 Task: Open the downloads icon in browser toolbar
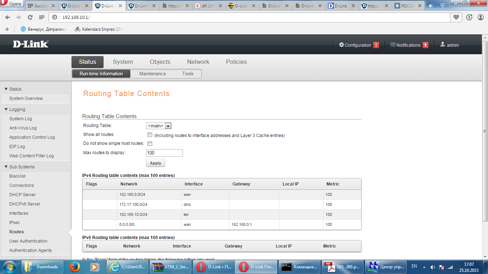coord(469,17)
